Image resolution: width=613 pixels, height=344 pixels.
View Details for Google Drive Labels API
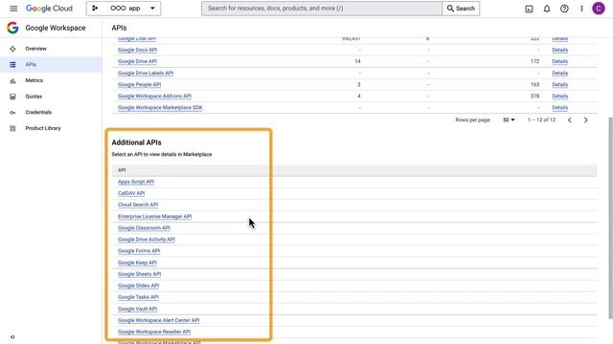(x=559, y=73)
